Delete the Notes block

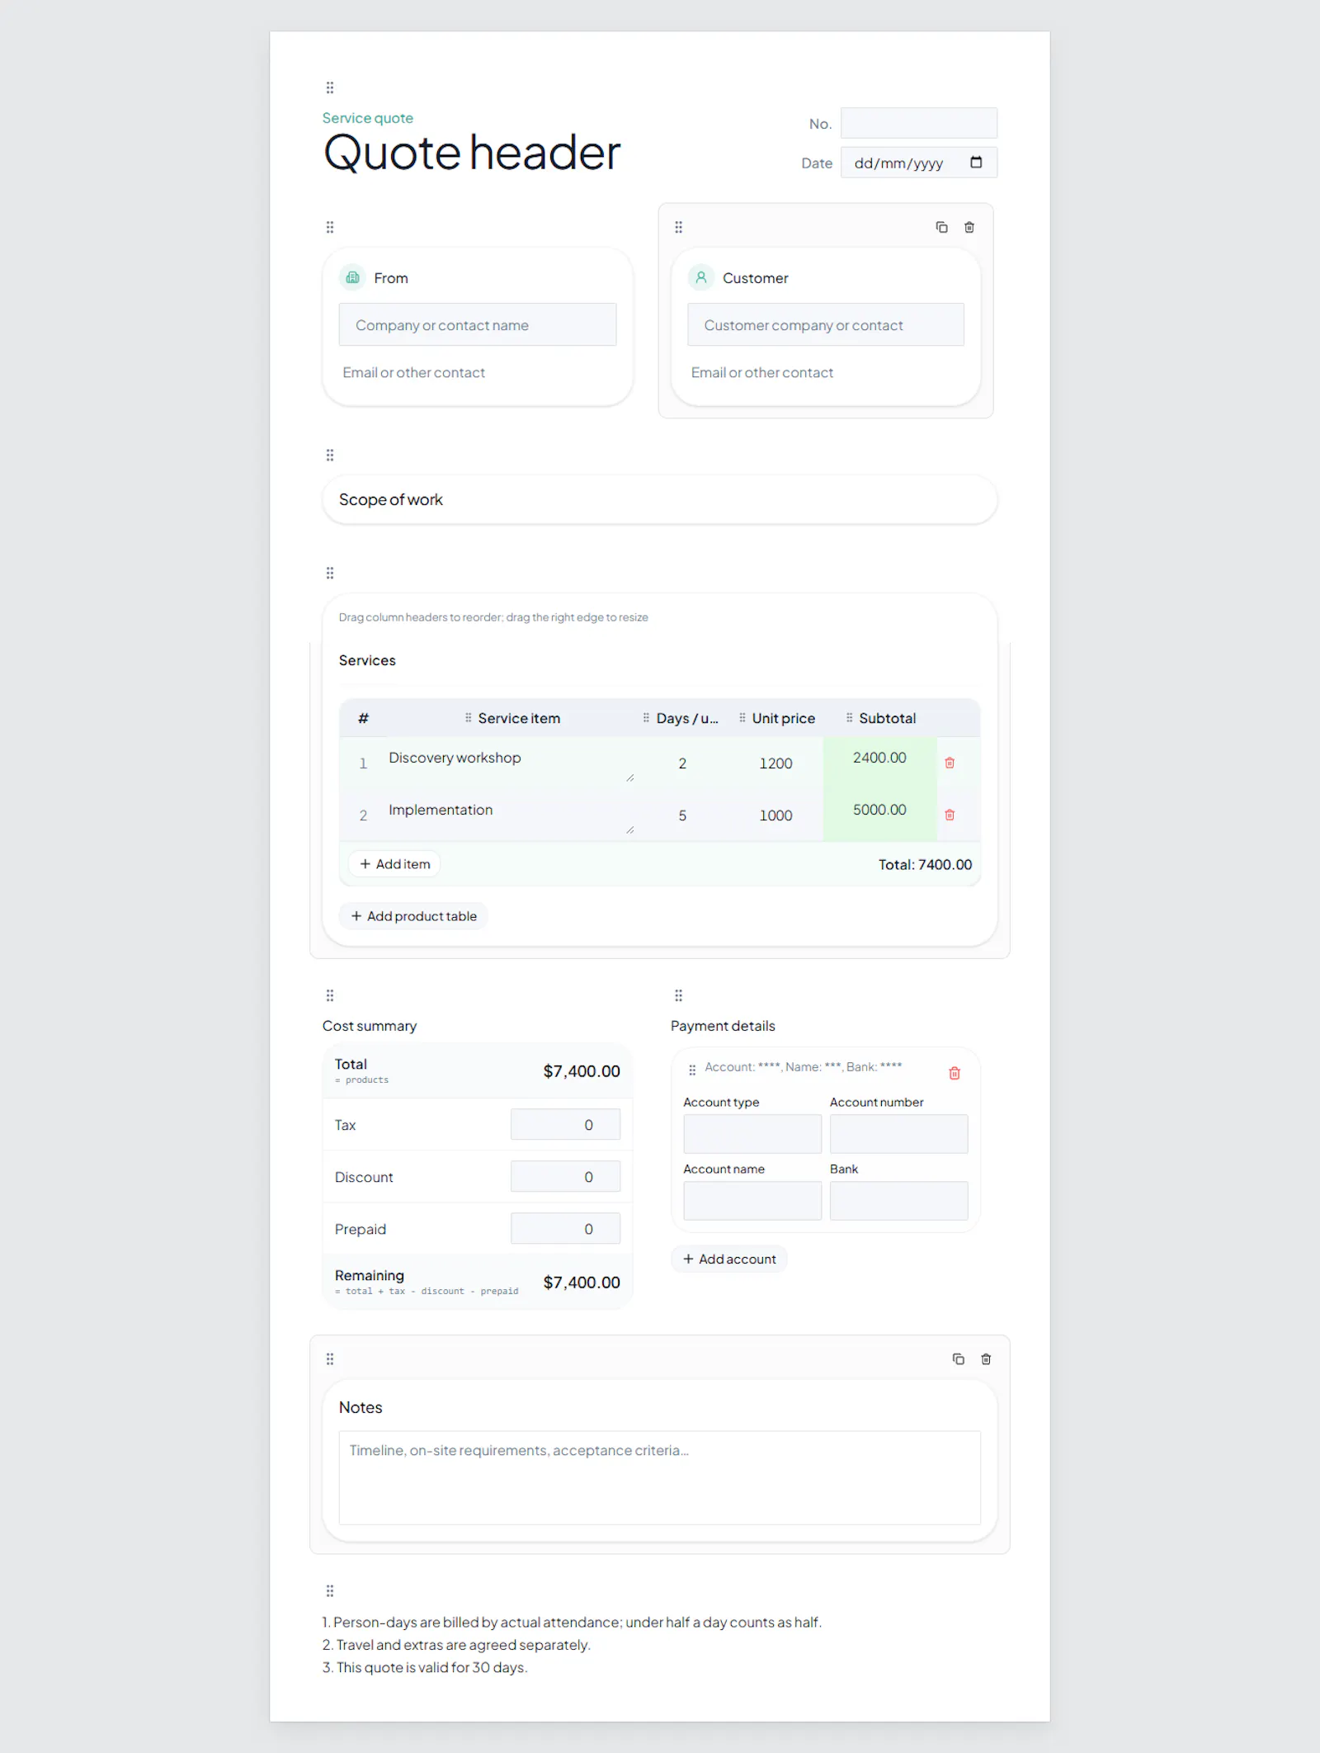(x=986, y=1358)
